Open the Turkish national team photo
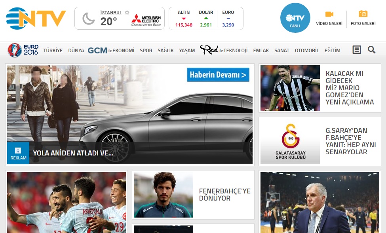The image size is (386, 233). (67, 203)
